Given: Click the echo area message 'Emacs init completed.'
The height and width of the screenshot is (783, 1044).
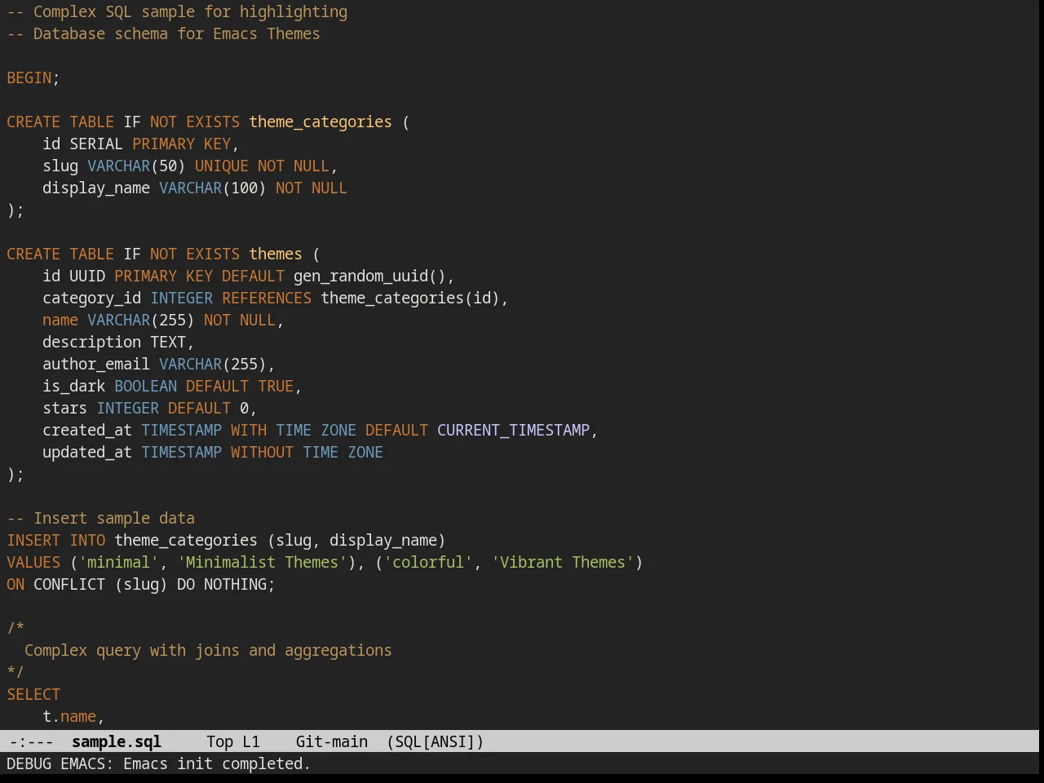Looking at the screenshot, I should [217, 763].
